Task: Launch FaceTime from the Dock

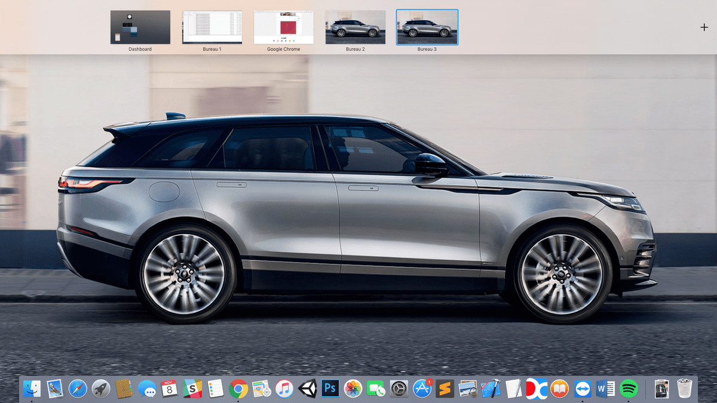Action: pyautogui.click(x=376, y=389)
